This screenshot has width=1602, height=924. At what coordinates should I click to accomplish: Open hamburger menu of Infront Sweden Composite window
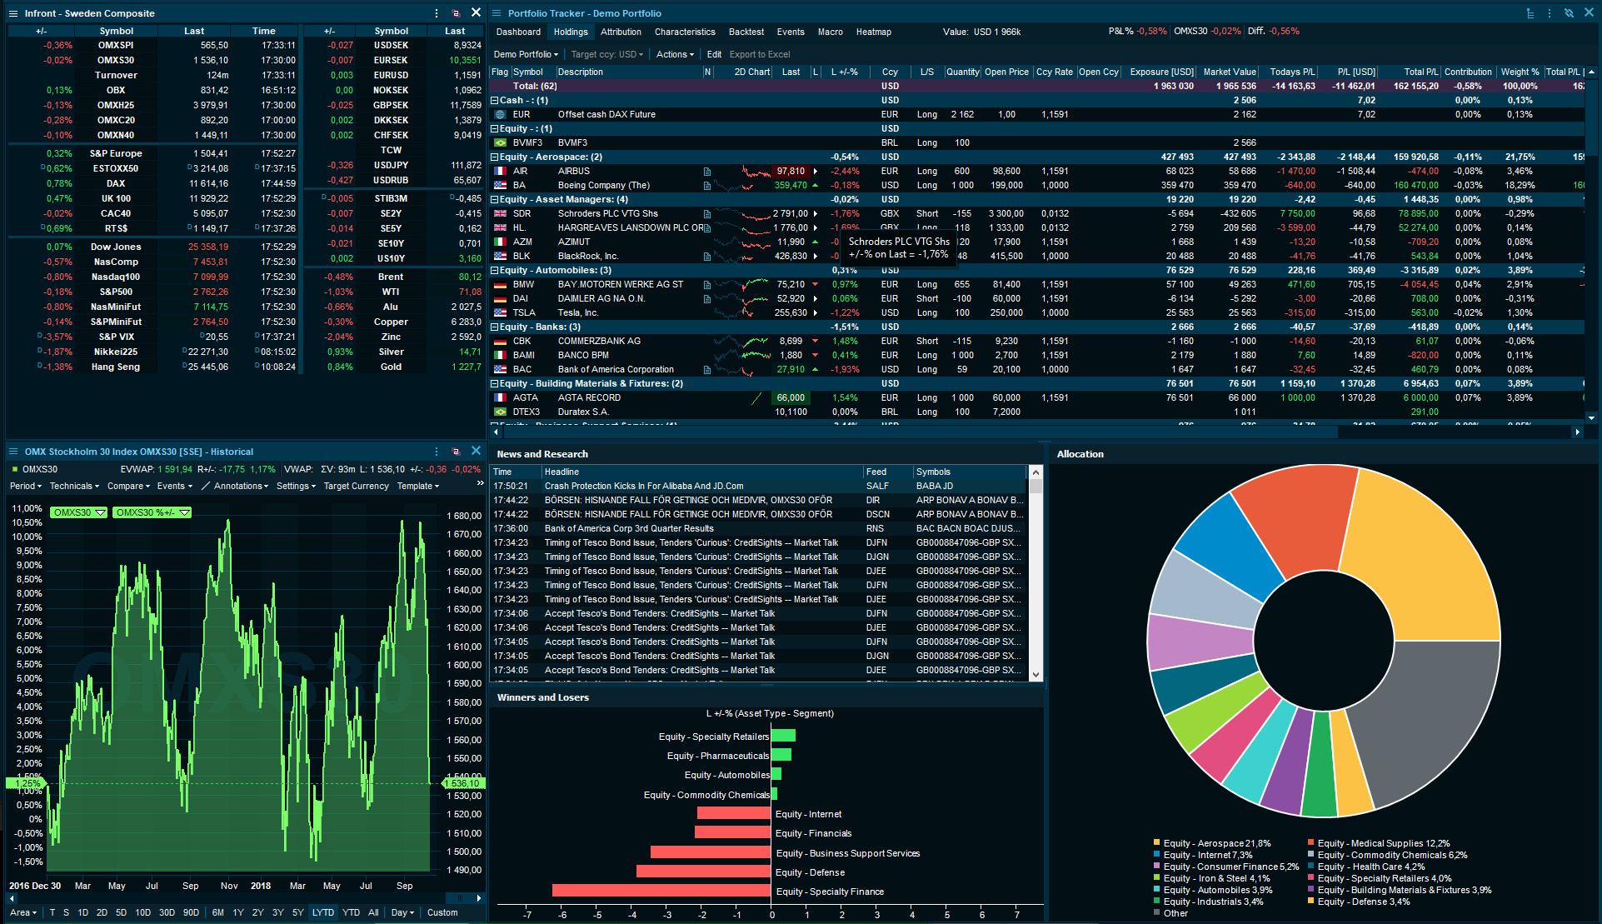[12, 13]
